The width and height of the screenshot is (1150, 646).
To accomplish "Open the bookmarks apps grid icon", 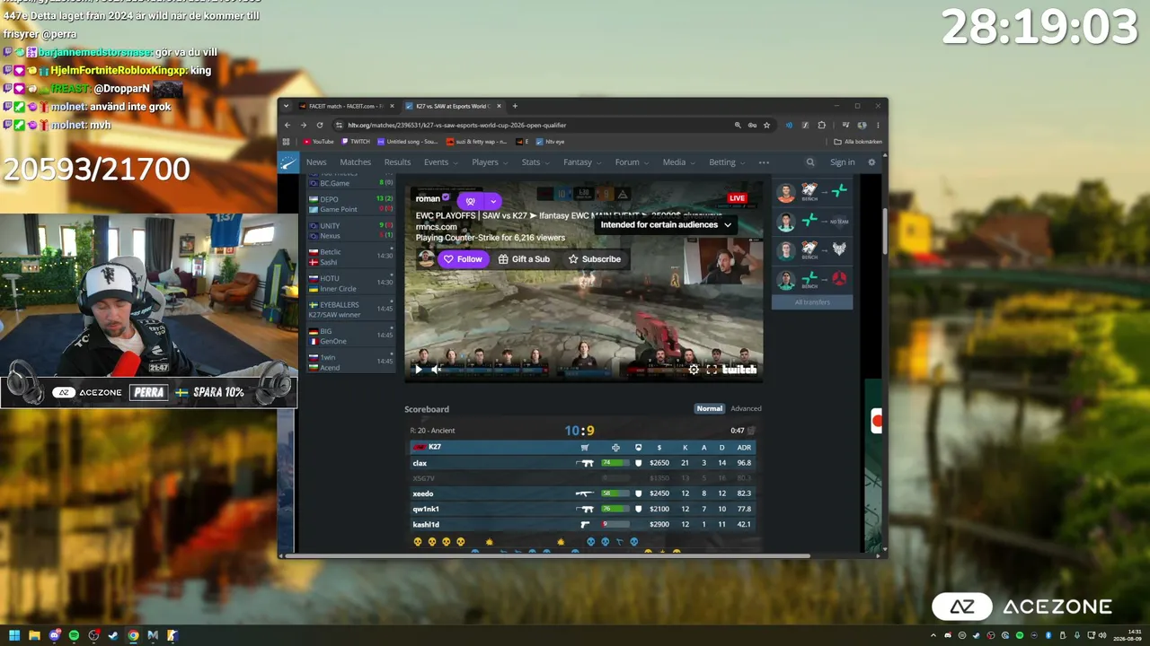I will [287, 142].
